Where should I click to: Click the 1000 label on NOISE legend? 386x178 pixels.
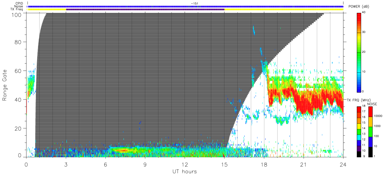tap(377, 126)
